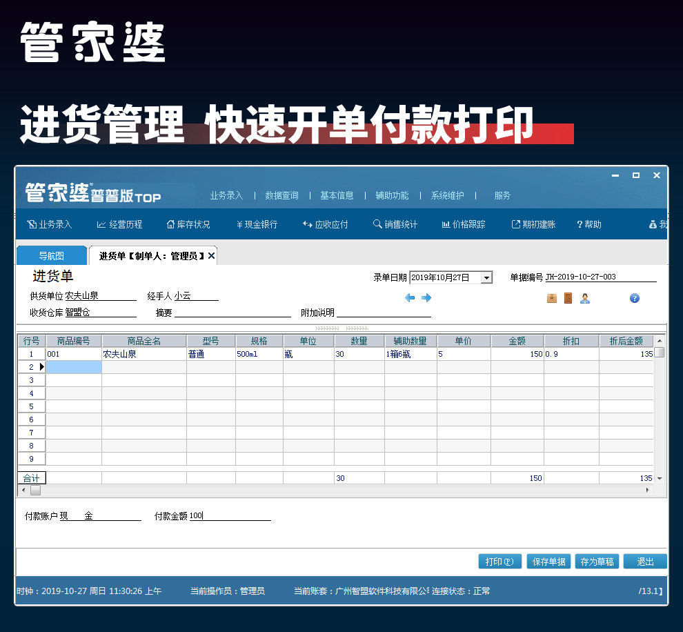This screenshot has height=632, width=683.
Task: Open the 服务 menu
Action: pyautogui.click(x=502, y=195)
